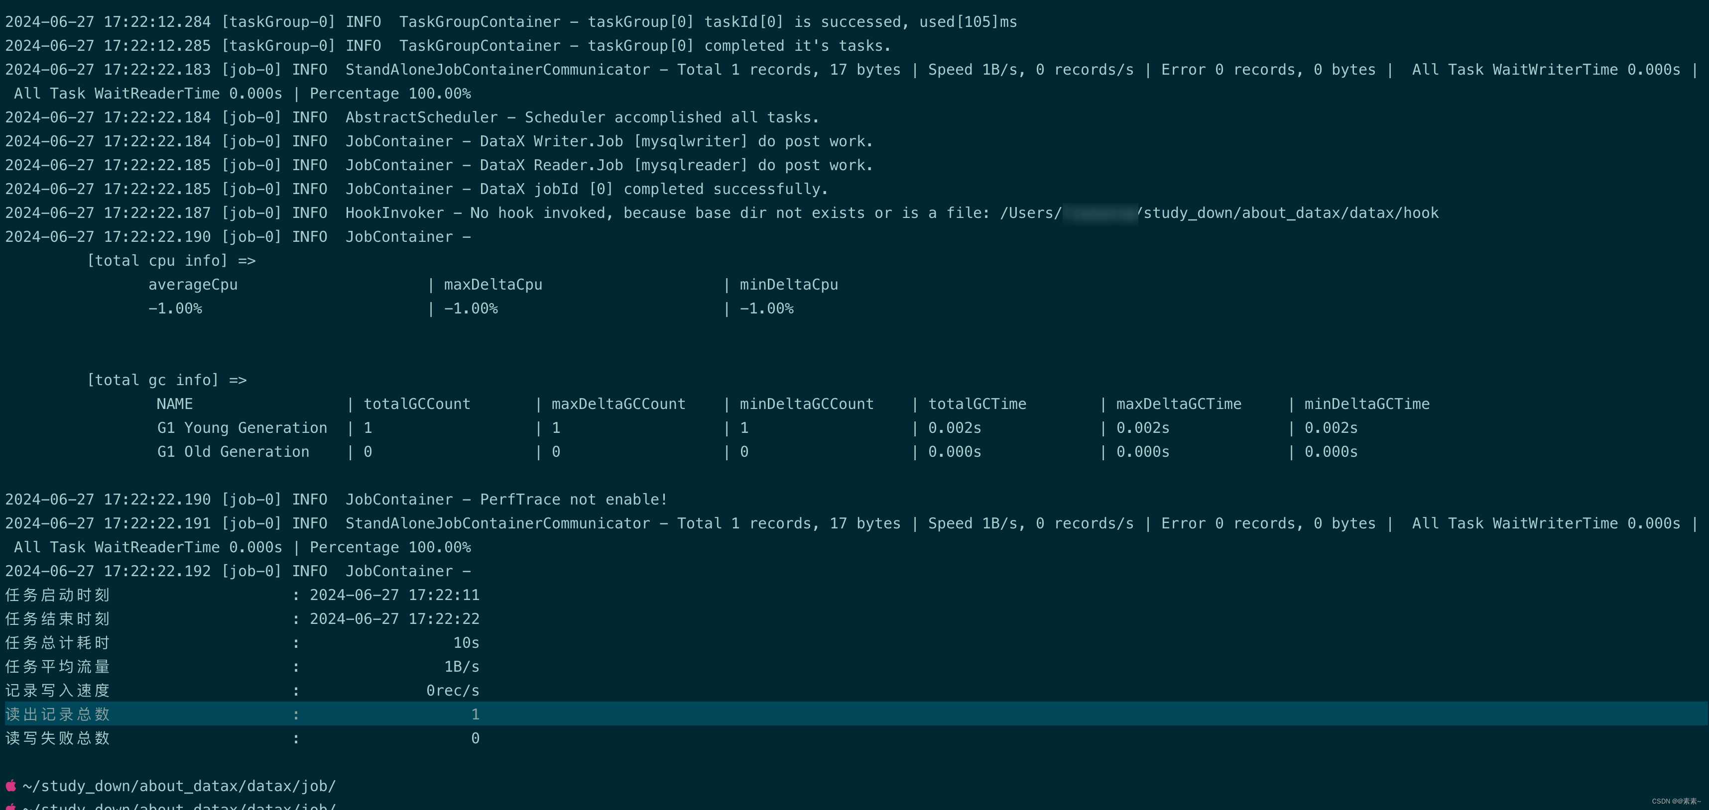
Task: Click the 1B/s average flow value
Action: click(462, 666)
